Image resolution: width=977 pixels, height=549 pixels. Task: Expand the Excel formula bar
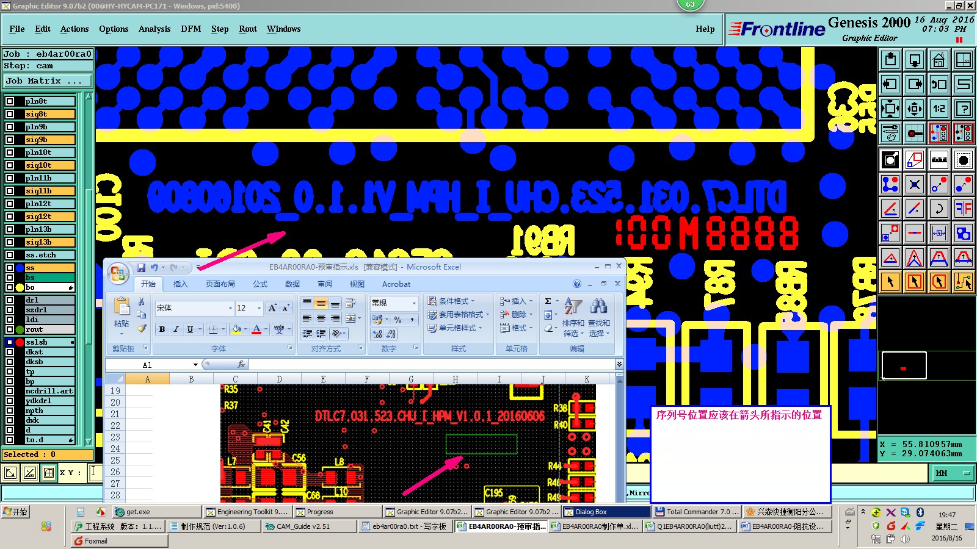[x=619, y=364]
